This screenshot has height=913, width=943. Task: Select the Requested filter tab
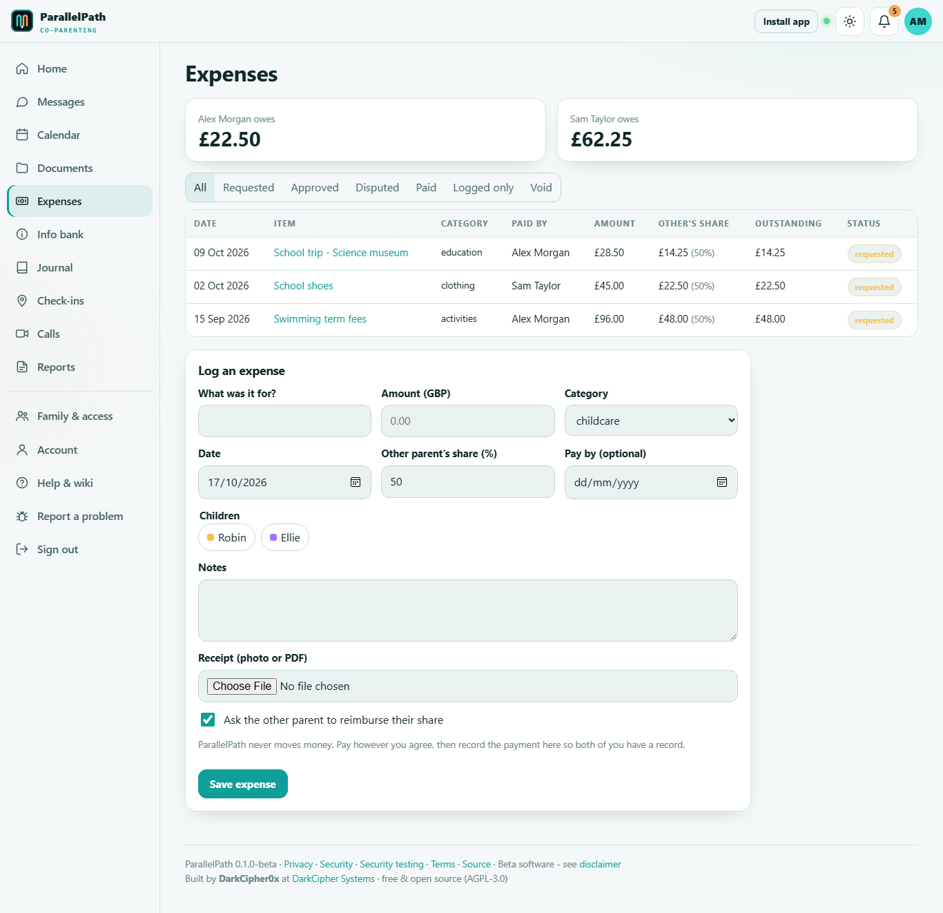[249, 187]
